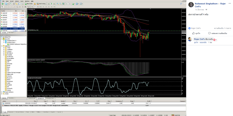Image resolution: width=233 pixels, height=116 pixels.
Task: Open Nuttawoot Singhathom profile link
Action: [x=206, y=4]
